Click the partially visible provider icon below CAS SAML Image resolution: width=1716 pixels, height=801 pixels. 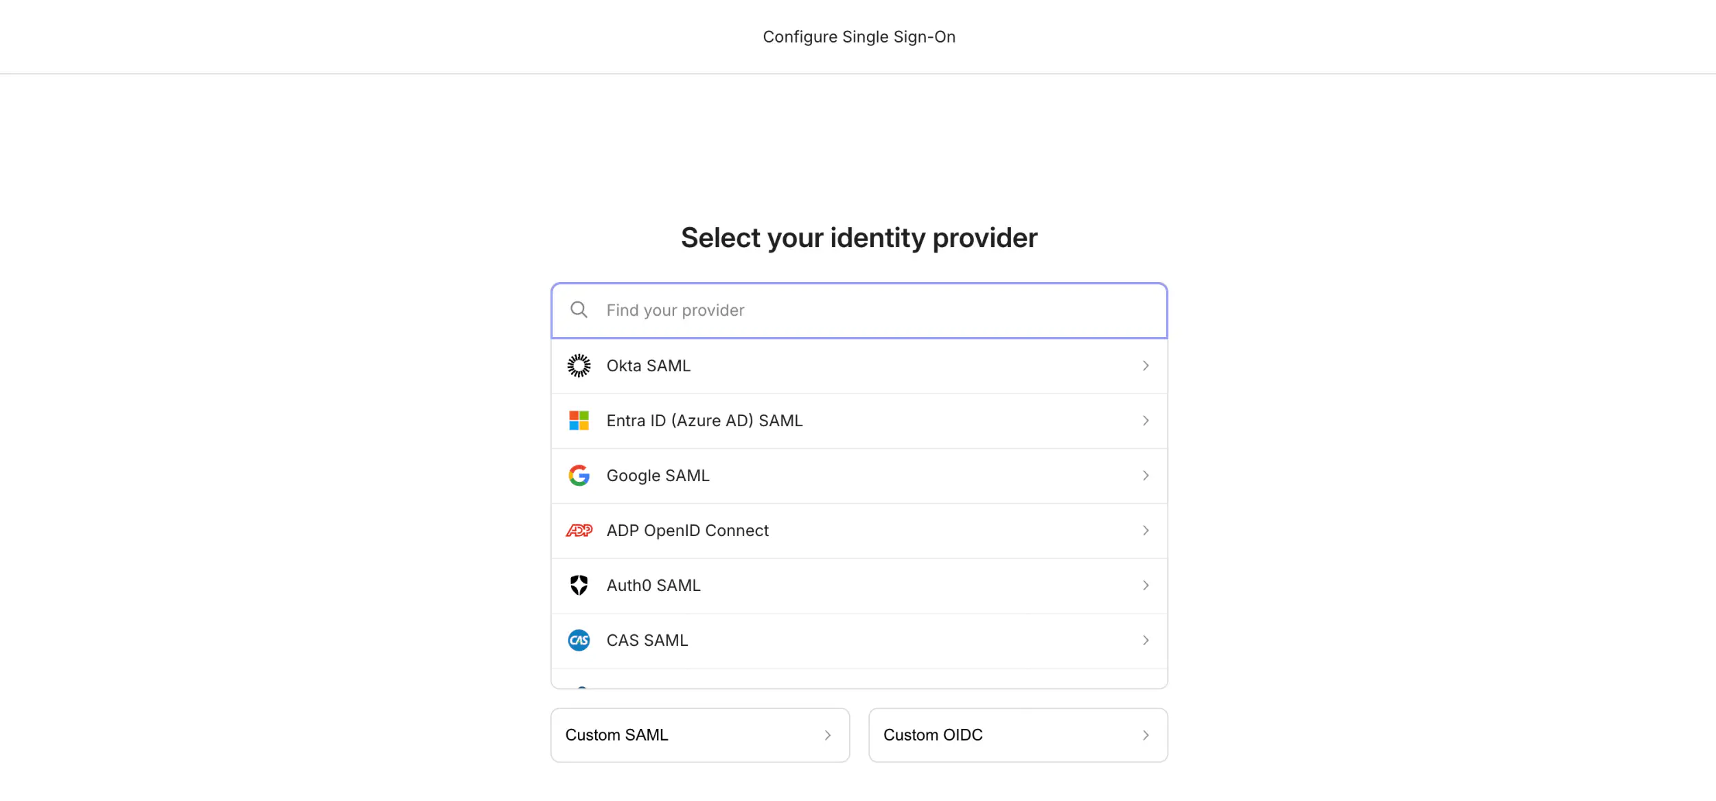point(581,690)
